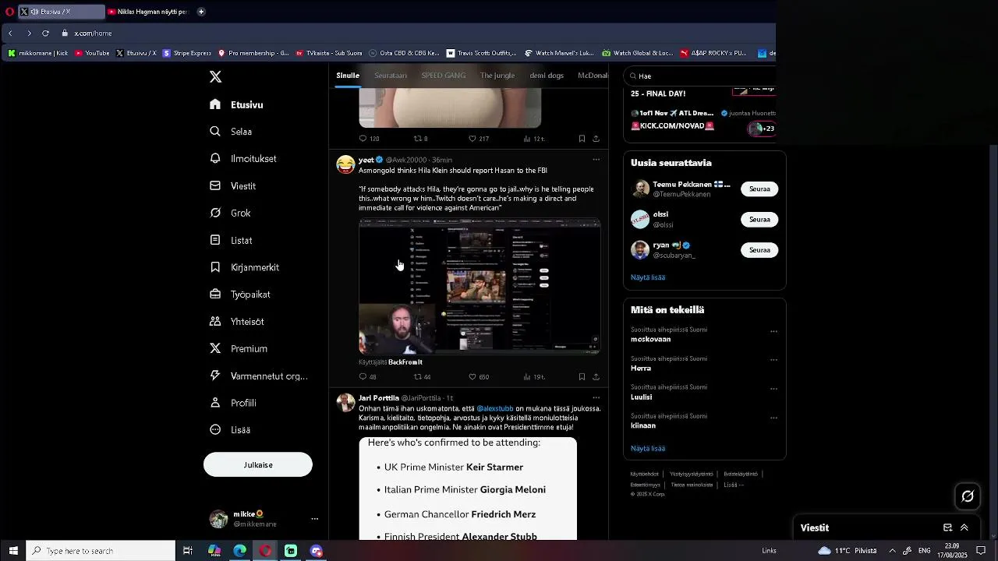This screenshot has height=561, width=998.
Task: Open the X logo home icon
Action: pyautogui.click(x=216, y=76)
